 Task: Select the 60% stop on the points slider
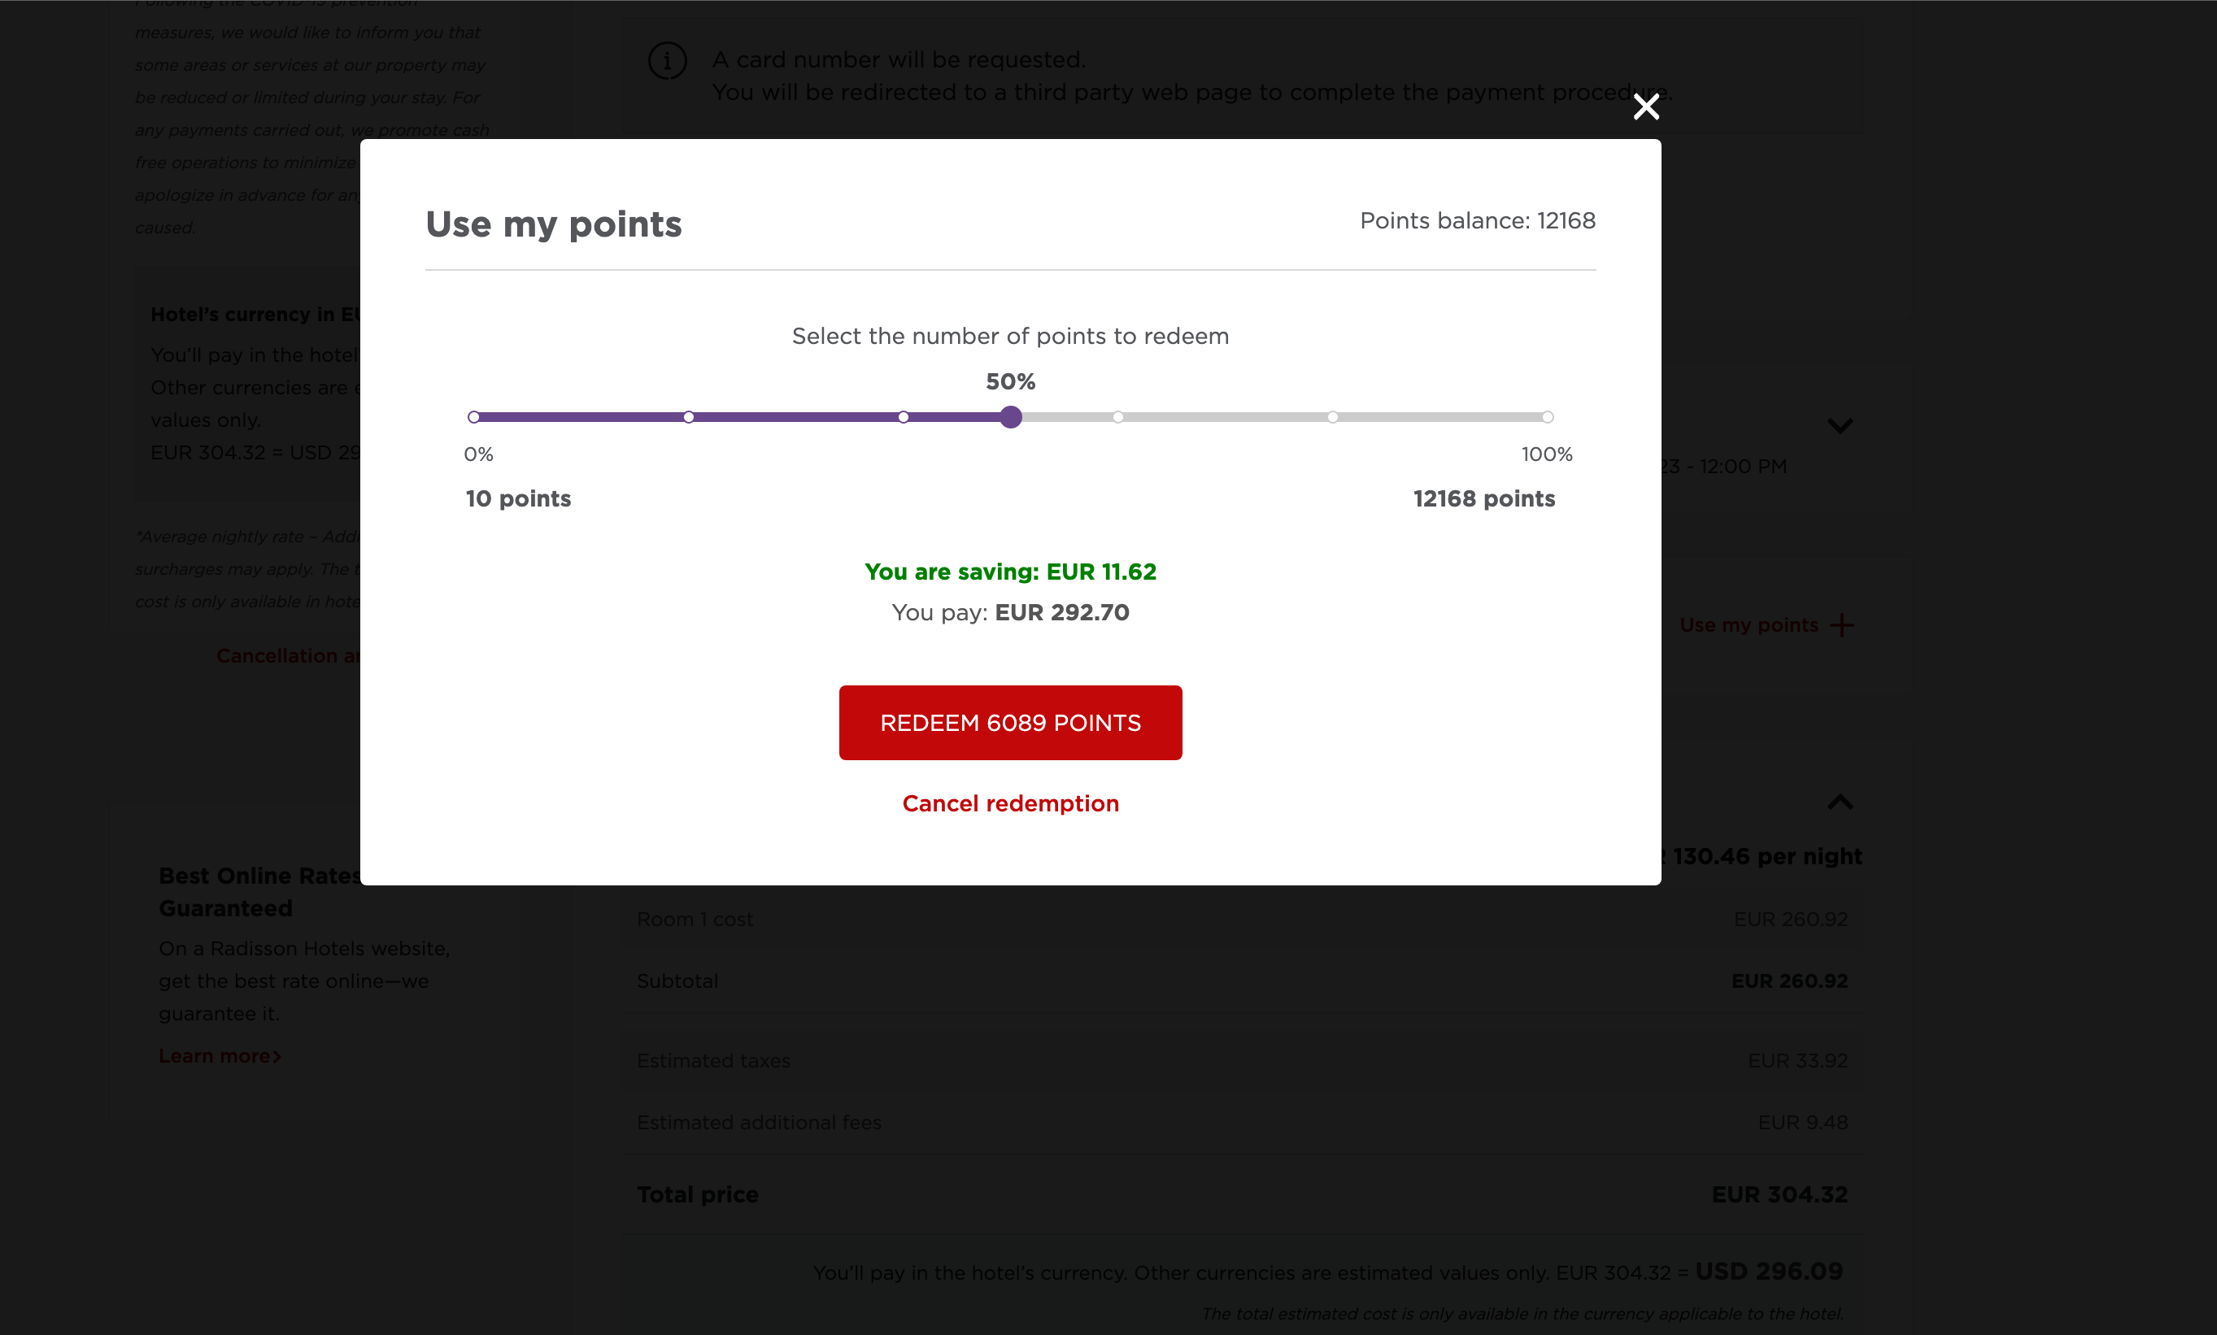tap(1117, 416)
